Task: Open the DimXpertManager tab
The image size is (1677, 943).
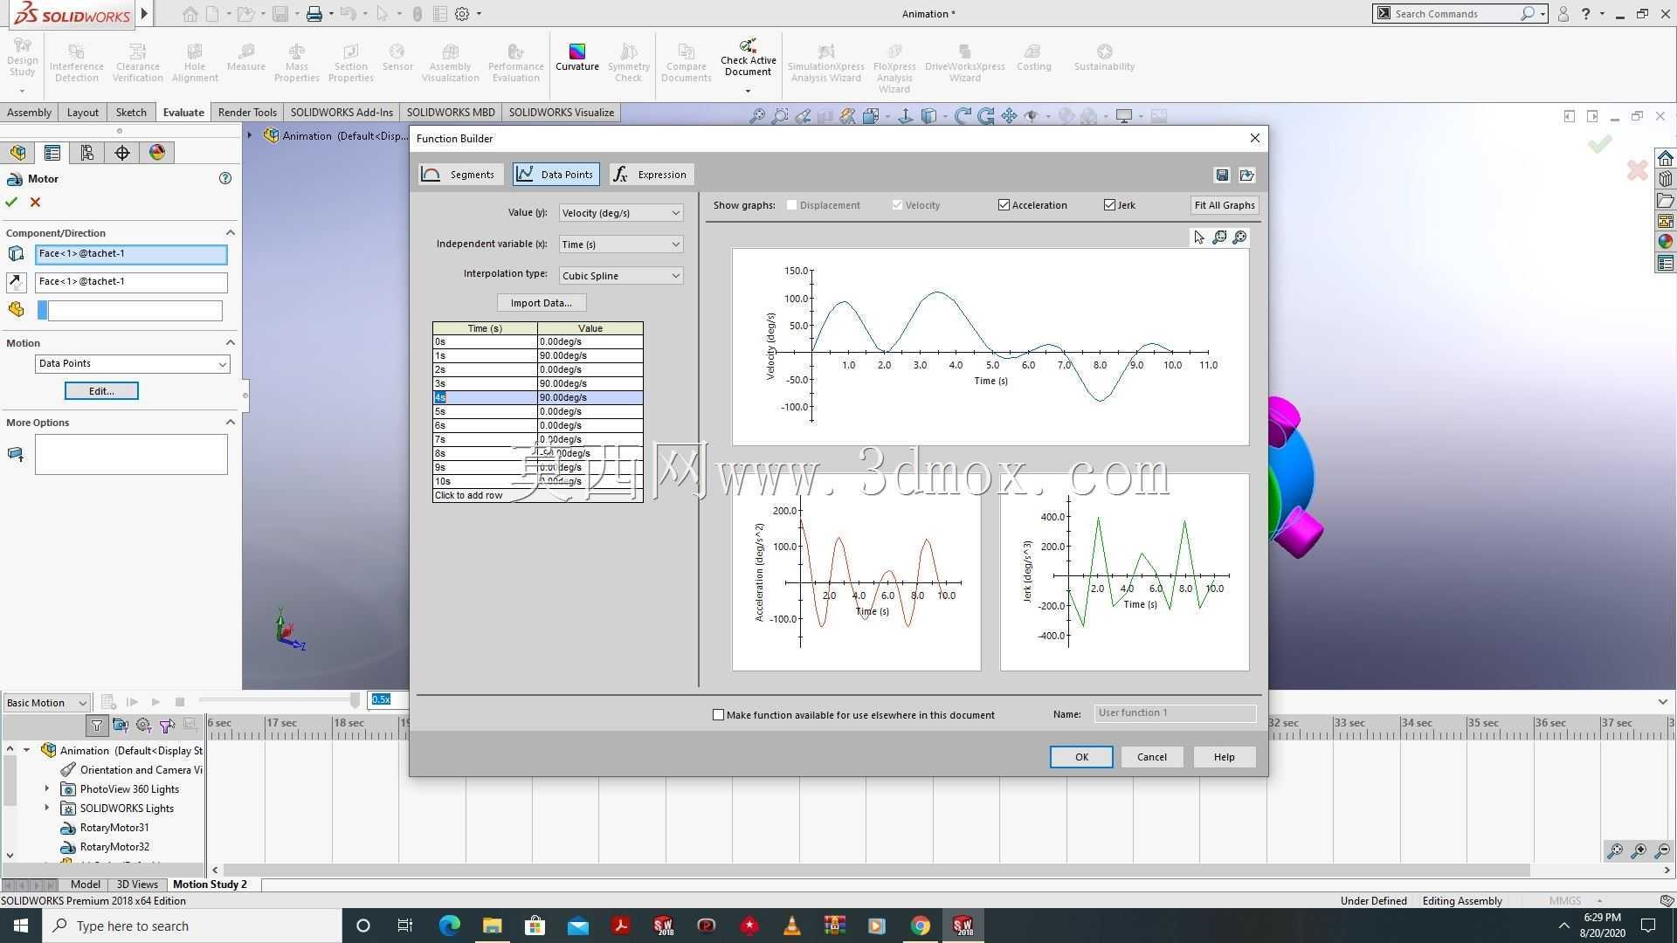Action: [x=122, y=153]
